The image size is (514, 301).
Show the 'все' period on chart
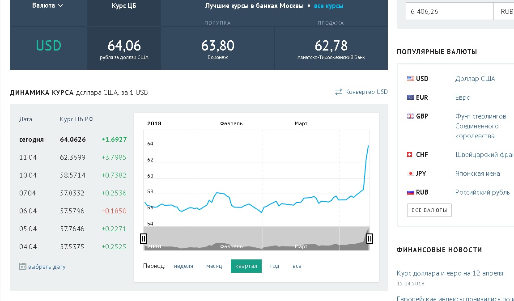point(297,266)
